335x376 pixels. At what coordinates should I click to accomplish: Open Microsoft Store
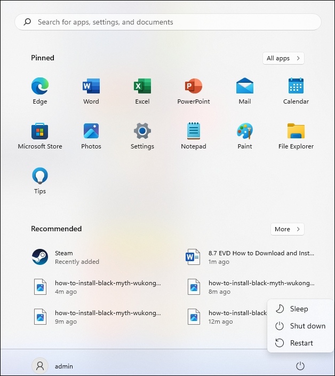coord(40,131)
